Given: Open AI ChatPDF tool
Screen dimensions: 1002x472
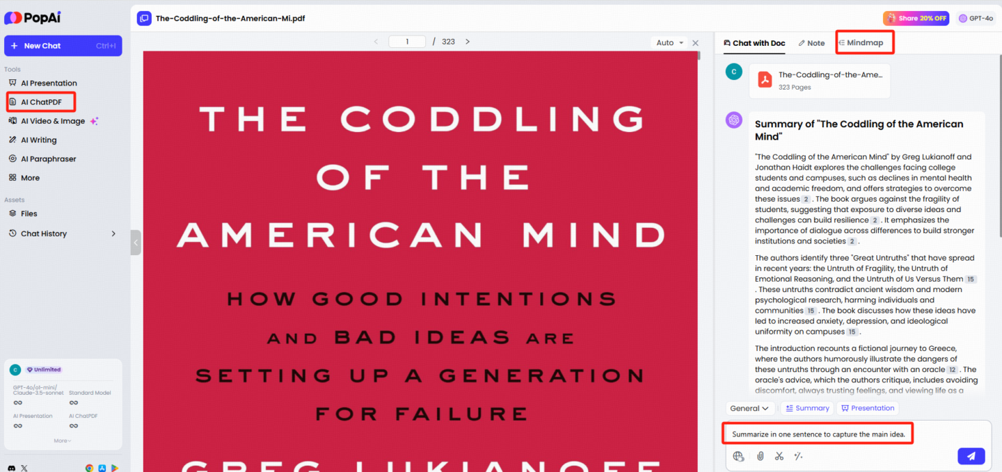Looking at the screenshot, I should pyautogui.click(x=41, y=102).
